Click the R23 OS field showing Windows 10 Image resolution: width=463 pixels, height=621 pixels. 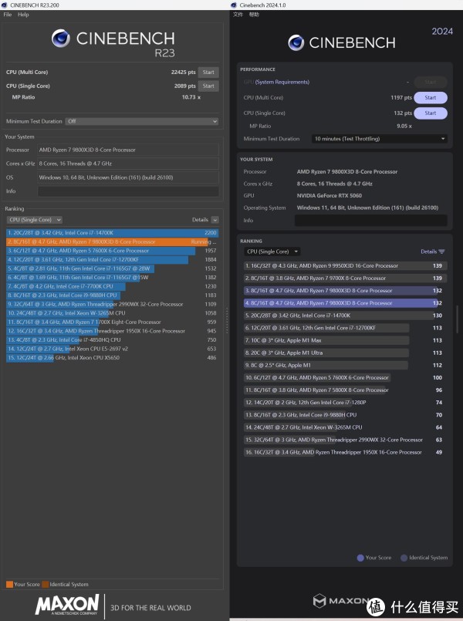coord(128,177)
